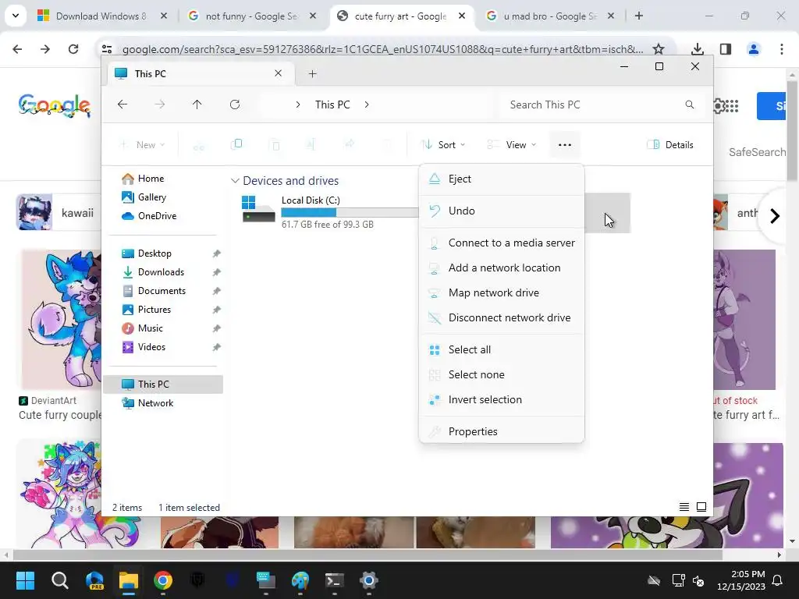The height and width of the screenshot is (599, 799).
Task: Toggle the Details pane button
Action: click(669, 145)
